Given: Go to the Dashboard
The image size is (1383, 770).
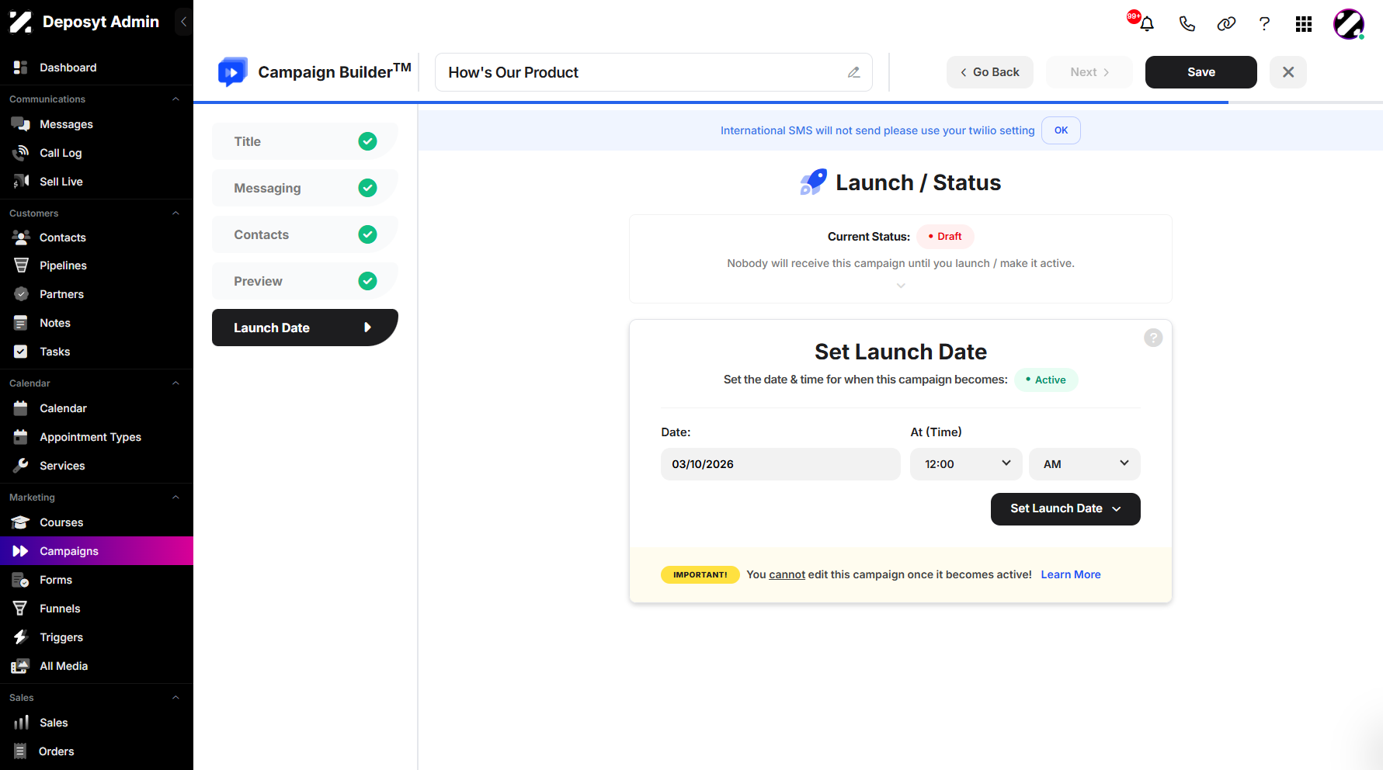Looking at the screenshot, I should coord(96,68).
